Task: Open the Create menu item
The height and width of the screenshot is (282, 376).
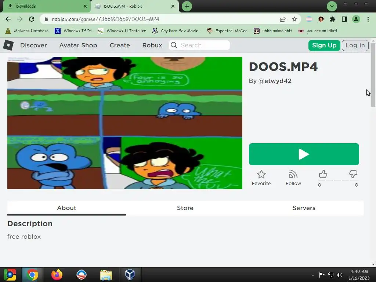Action: pos(120,45)
